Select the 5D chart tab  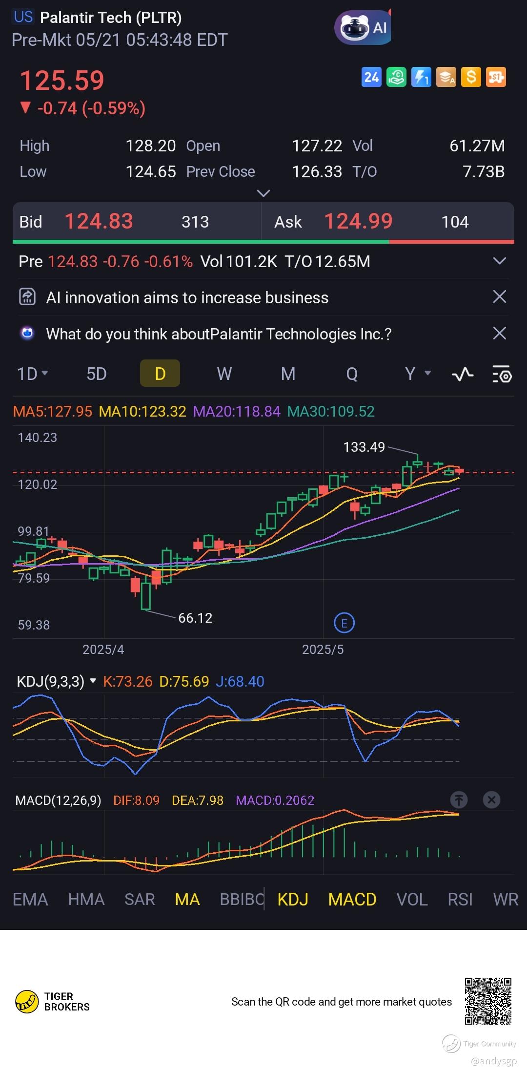[97, 374]
